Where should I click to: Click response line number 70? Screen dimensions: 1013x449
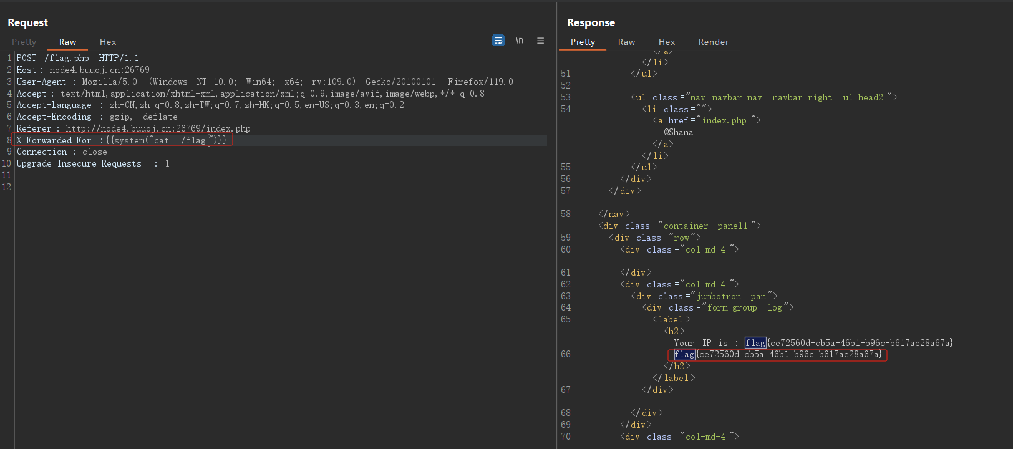566,437
